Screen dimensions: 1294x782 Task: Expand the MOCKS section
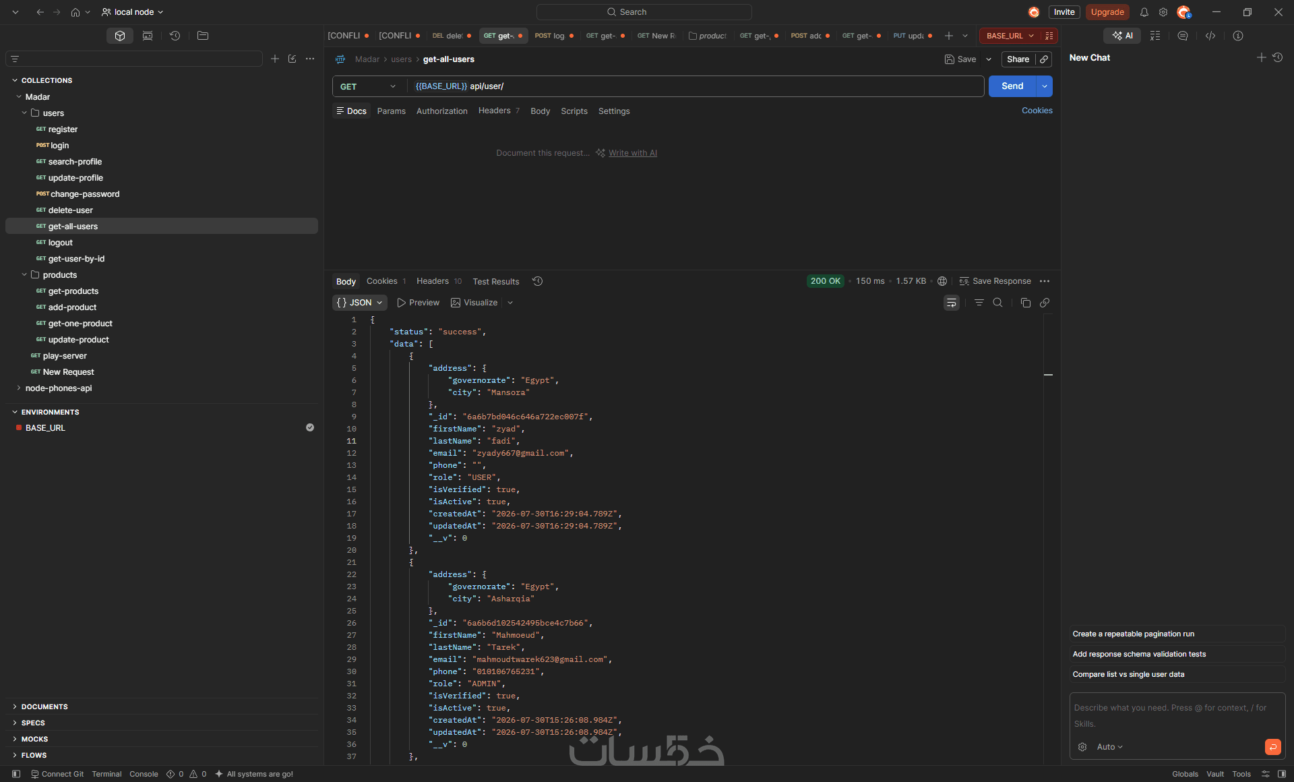(34, 739)
